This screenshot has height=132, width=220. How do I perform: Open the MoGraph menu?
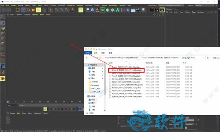tap(62, 5)
